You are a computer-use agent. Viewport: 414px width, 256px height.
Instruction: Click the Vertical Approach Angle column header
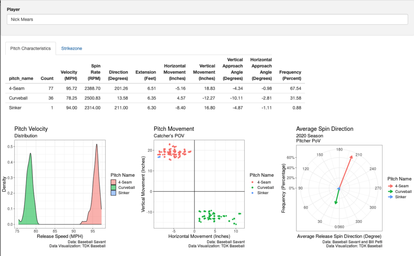[232, 69]
